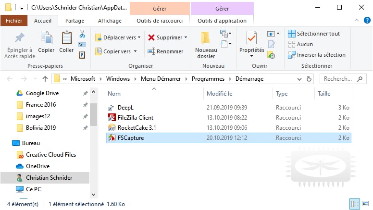Sort by the Modifié le column
The image size is (373, 210).
click(219, 94)
